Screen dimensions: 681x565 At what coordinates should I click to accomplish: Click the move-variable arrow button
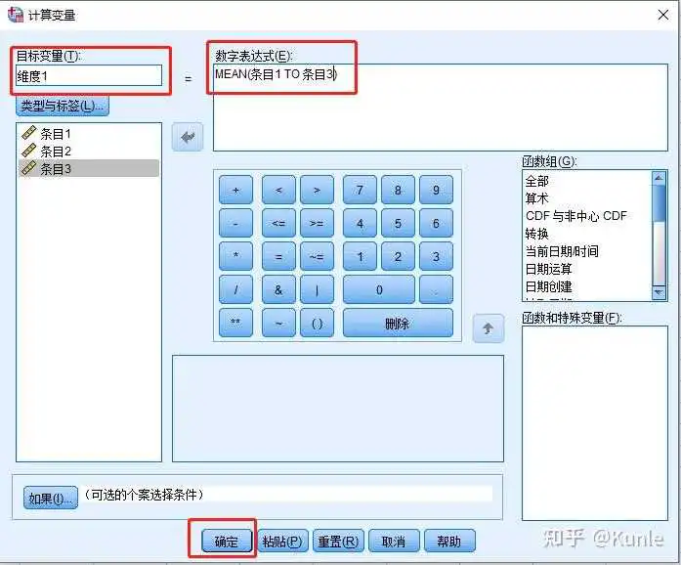coord(188,137)
